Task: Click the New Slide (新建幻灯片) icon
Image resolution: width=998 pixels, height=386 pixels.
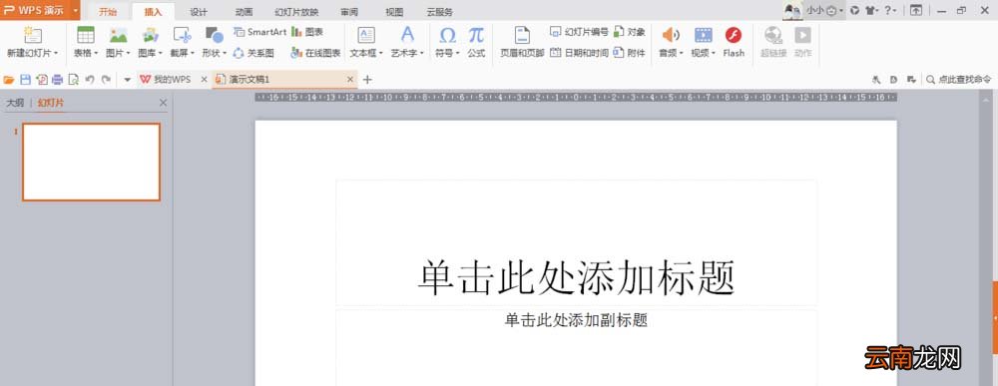Action: (32, 35)
